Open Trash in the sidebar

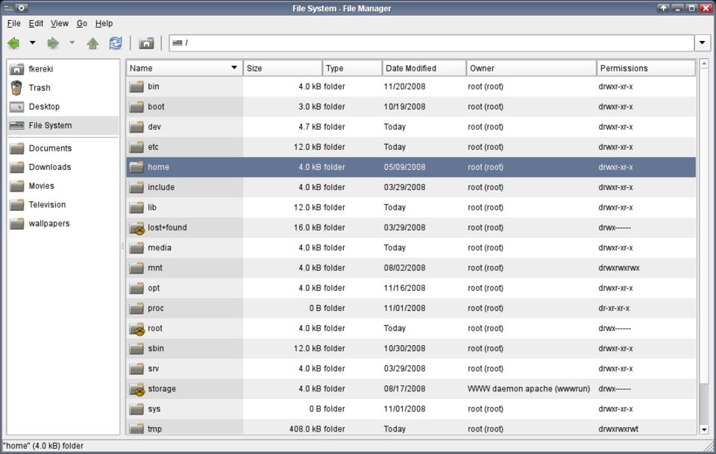tap(39, 88)
